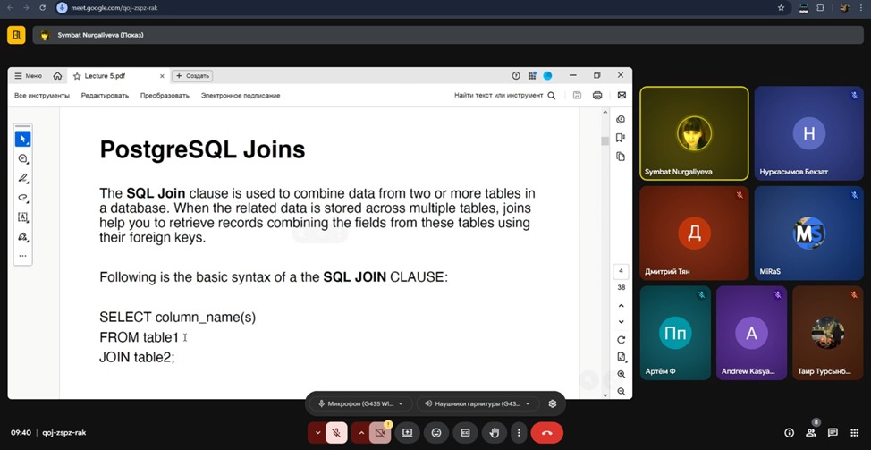Show the participants list
The image size is (871, 450).
[810, 433]
